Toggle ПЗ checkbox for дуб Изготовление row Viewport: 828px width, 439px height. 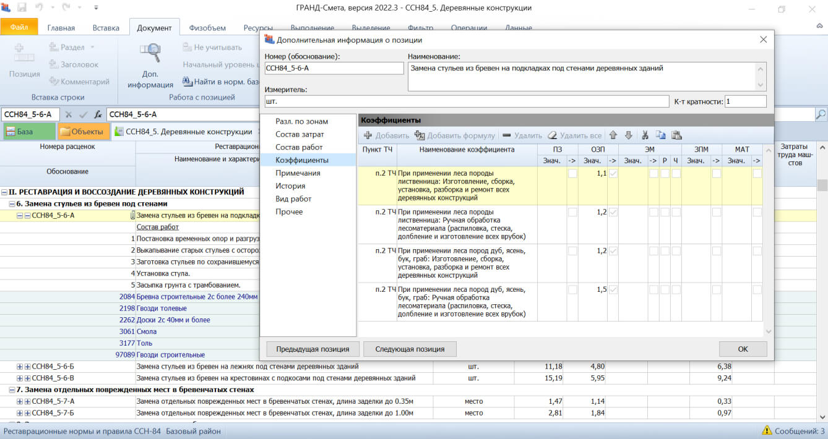click(x=572, y=251)
